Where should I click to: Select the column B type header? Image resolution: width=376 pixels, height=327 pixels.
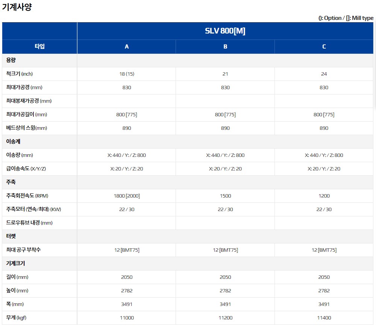[225, 47]
